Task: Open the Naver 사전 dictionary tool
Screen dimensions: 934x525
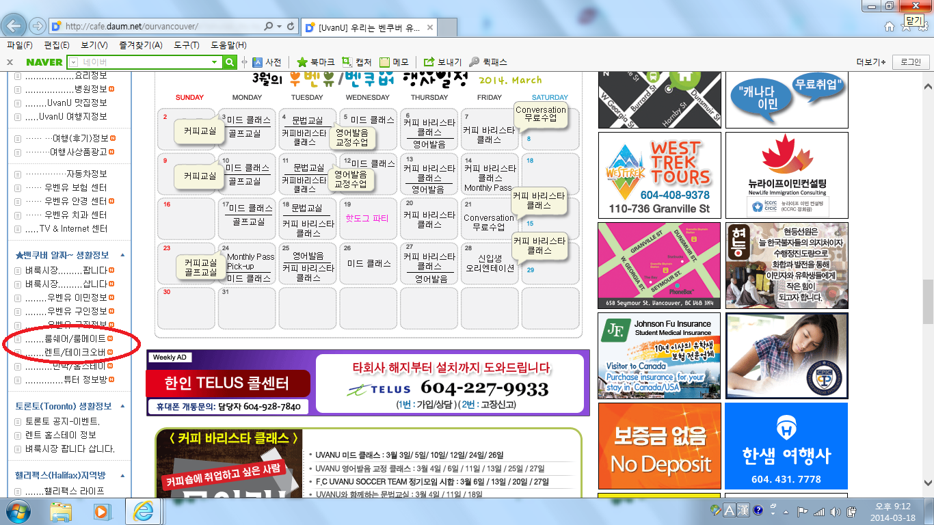Action: coord(267,62)
